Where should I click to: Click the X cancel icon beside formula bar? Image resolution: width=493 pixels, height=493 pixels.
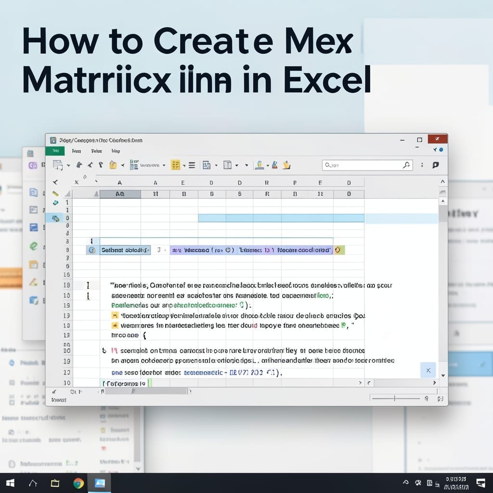77,182
